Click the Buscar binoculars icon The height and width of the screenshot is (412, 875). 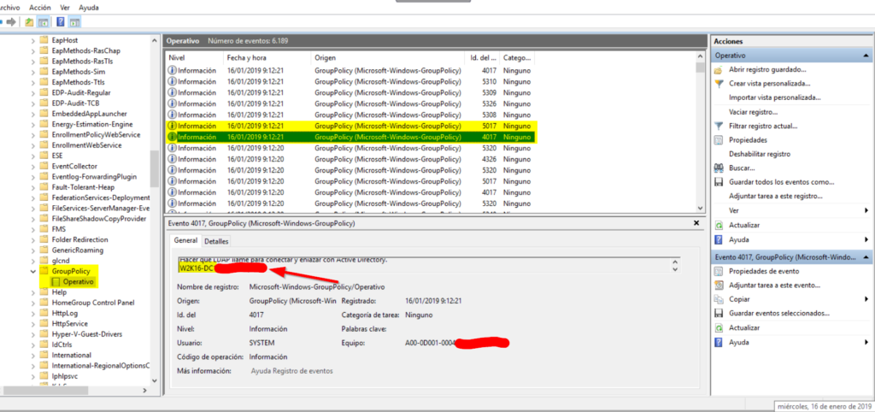coord(719,168)
